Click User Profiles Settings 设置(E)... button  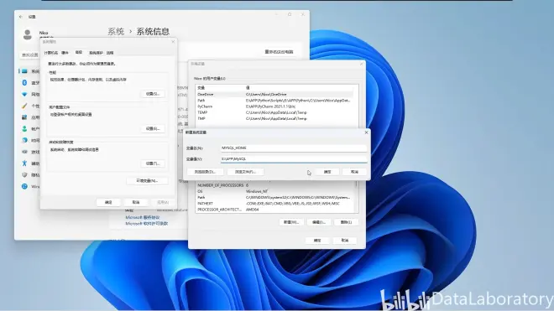click(153, 128)
